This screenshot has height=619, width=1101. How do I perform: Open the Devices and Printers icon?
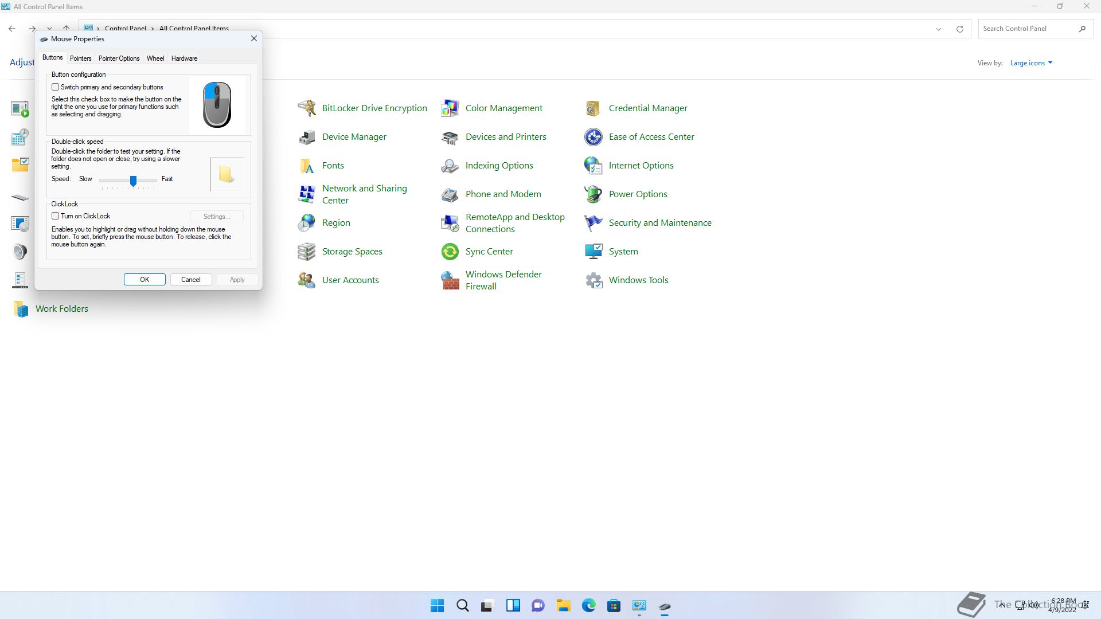pos(450,136)
